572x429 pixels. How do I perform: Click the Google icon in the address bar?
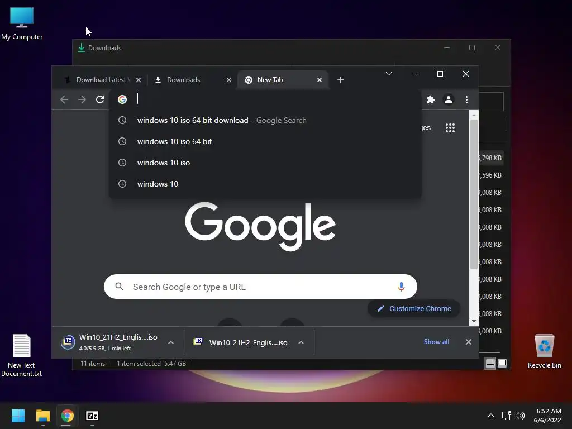122,99
